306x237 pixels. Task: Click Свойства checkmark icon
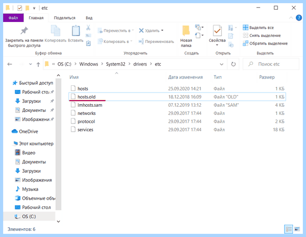pyautogui.click(x=217, y=31)
